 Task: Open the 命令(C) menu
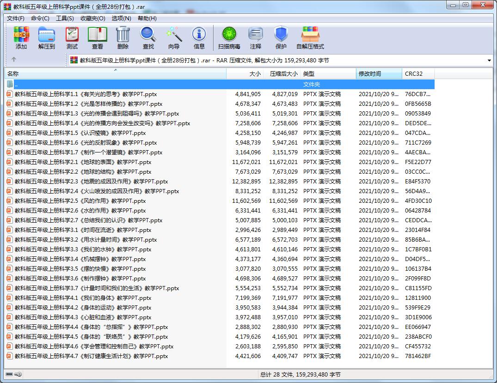tap(40, 18)
